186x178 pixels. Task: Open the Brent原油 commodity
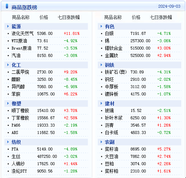22,48
